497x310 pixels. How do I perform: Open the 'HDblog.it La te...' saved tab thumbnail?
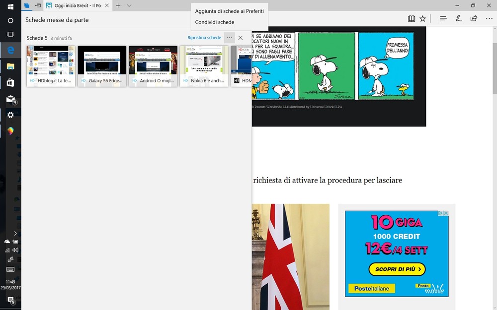point(51,66)
